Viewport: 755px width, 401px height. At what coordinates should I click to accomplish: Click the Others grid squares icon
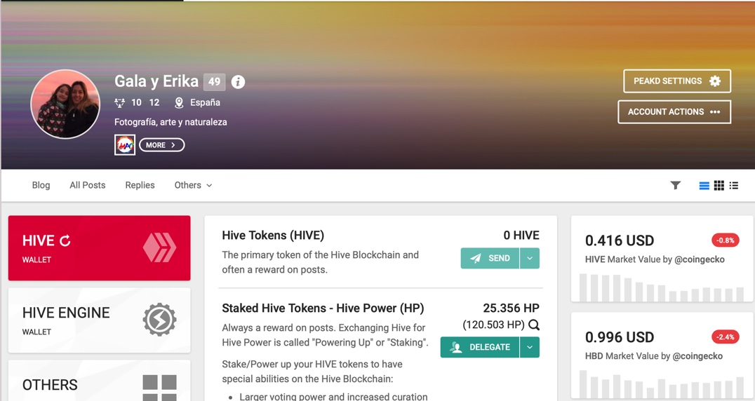[x=159, y=388]
